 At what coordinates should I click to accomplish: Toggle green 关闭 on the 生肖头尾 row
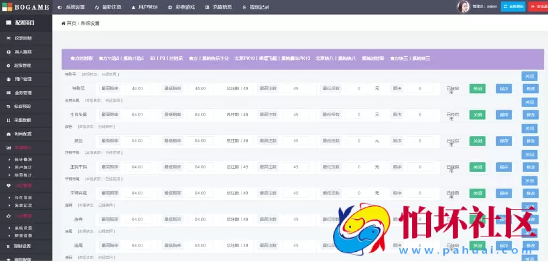point(477,115)
